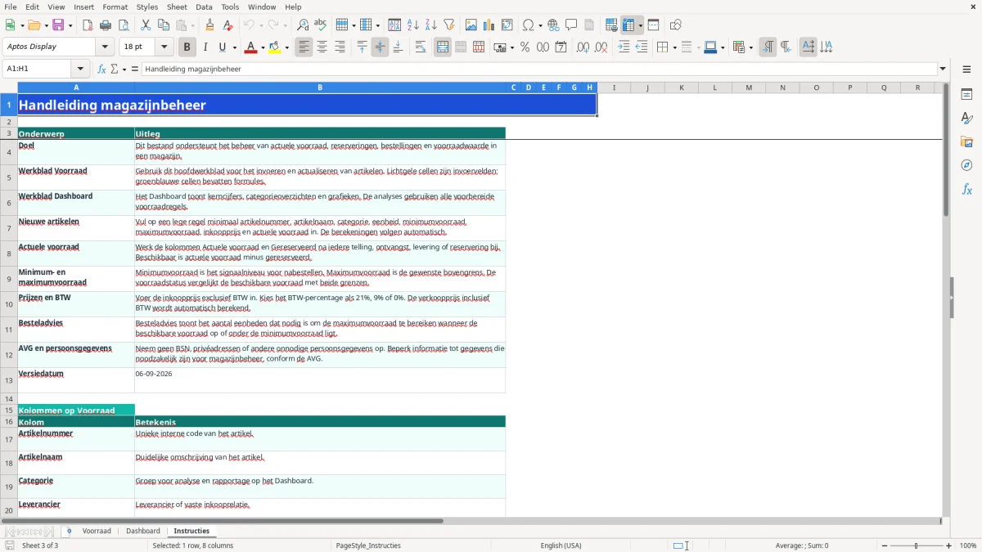
Task: Open Print Preview from toolbar
Action: click(123, 25)
